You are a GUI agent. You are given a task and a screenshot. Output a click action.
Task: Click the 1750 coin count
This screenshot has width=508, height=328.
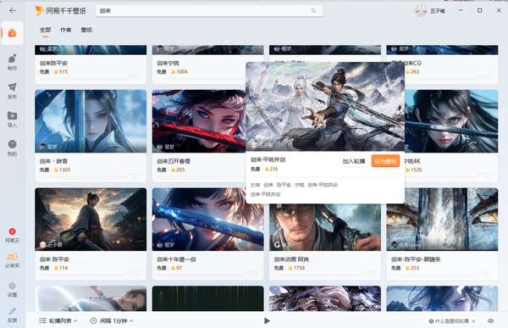[x=299, y=268]
